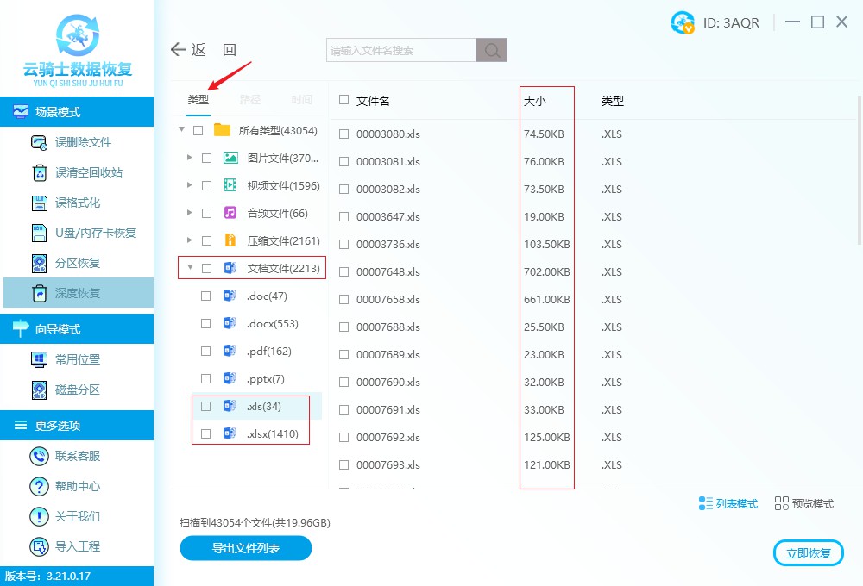Check the .xls(34) checkbox
863x586 pixels.
206,406
